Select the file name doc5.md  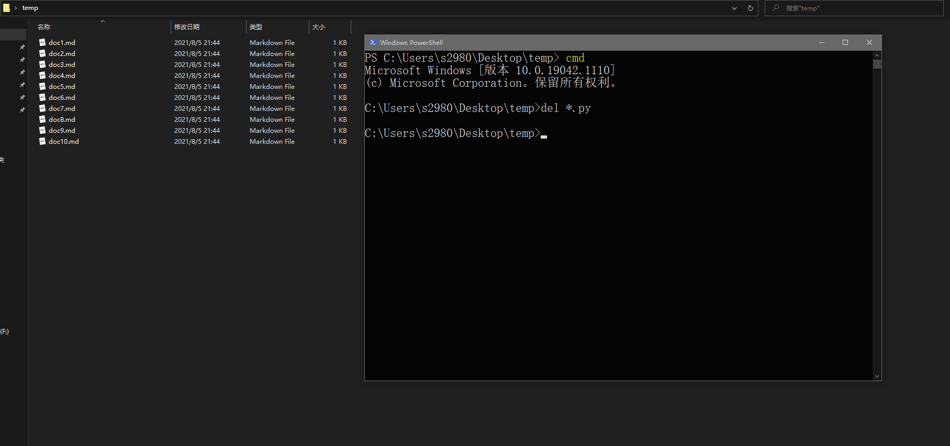pyautogui.click(x=62, y=86)
